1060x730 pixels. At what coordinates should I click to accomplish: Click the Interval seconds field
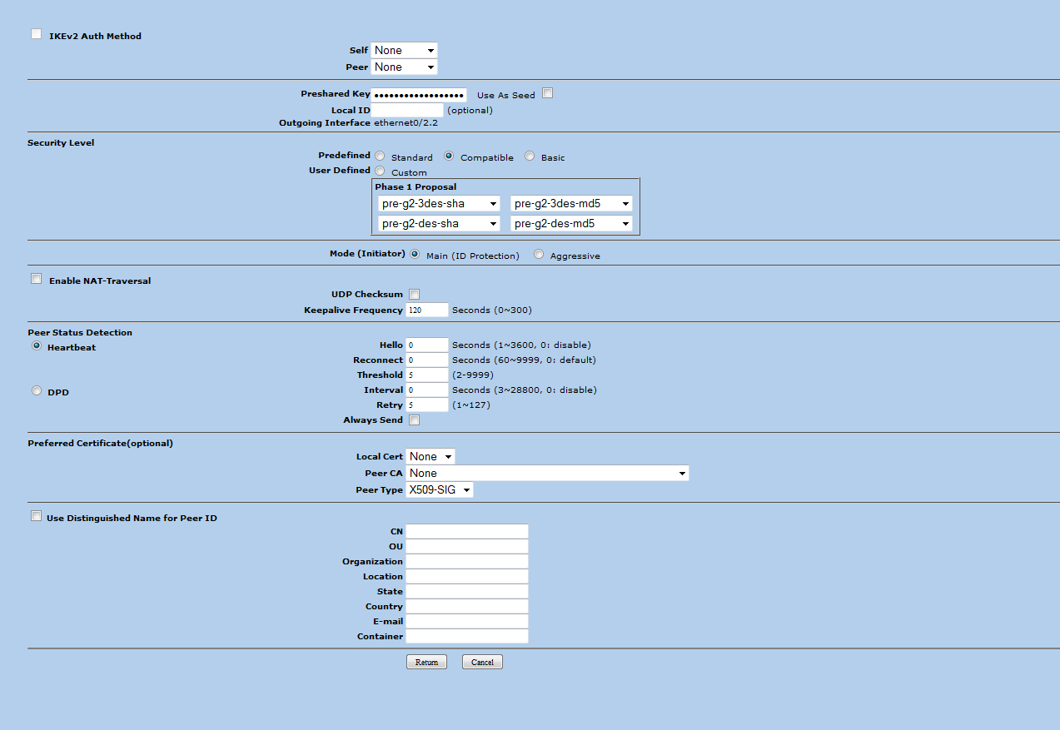coord(427,390)
